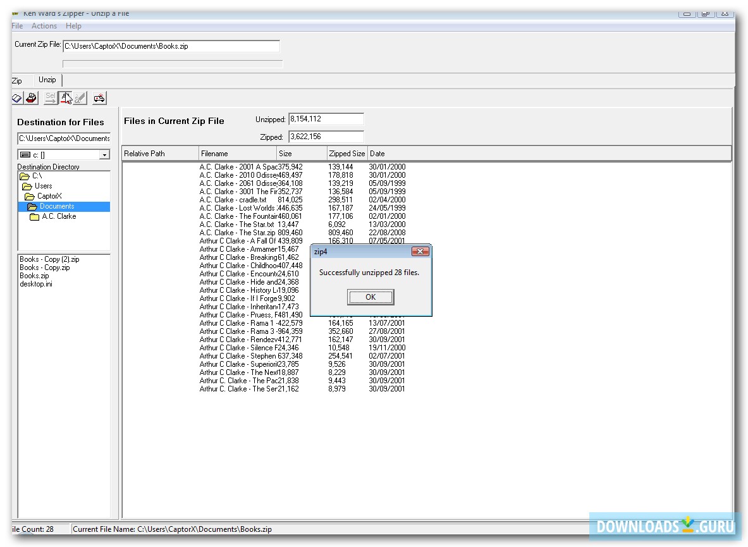
Task: Select the A.C. Clarke folder
Action: click(x=53, y=216)
